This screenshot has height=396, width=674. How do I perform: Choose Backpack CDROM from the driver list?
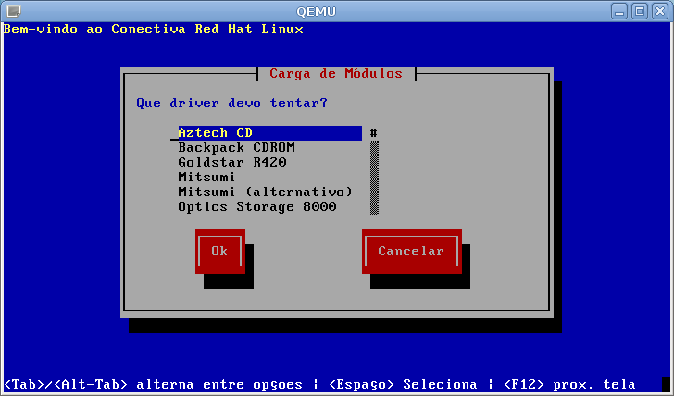point(236,148)
